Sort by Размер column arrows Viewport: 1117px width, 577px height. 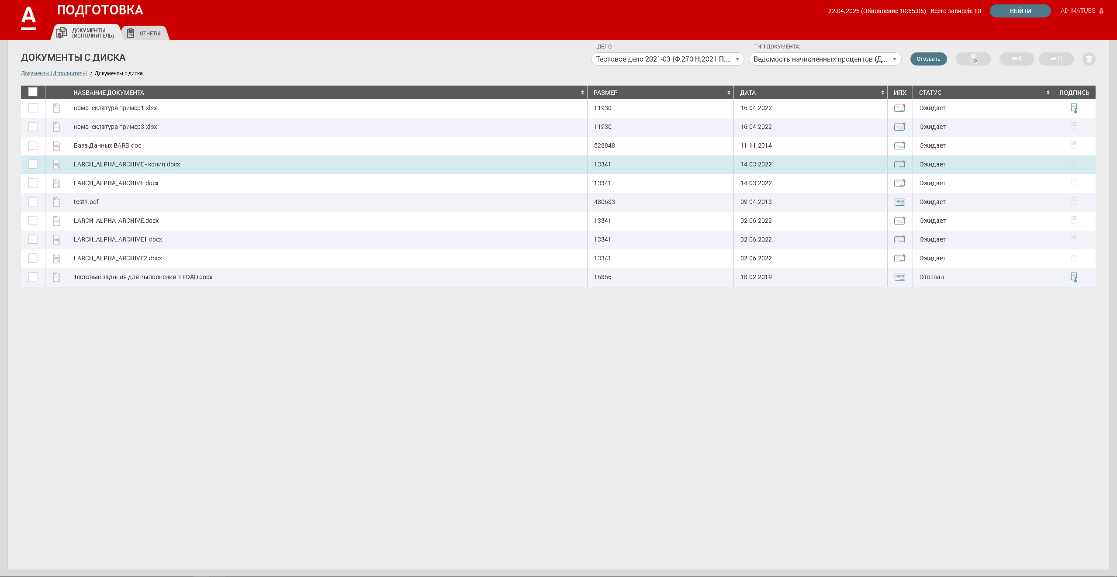click(x=729, y=93)
